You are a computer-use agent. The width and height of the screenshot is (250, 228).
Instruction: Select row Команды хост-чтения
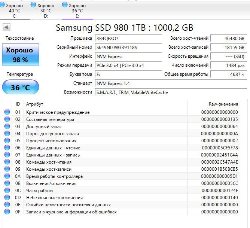121,162
